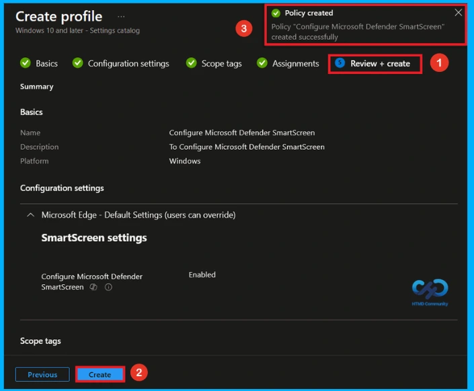Click the Name field label

30,132
